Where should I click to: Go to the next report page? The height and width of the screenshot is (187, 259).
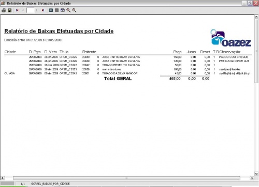[37, 10]
